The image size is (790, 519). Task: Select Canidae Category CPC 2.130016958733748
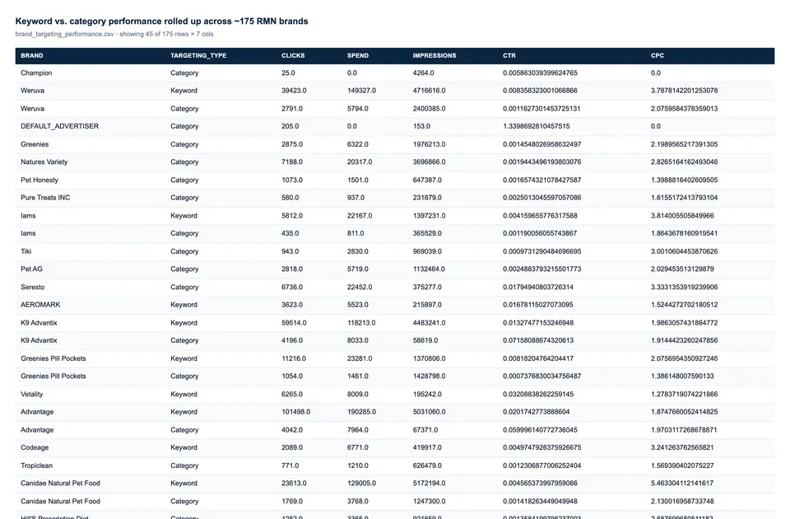(x=682, y=502)
